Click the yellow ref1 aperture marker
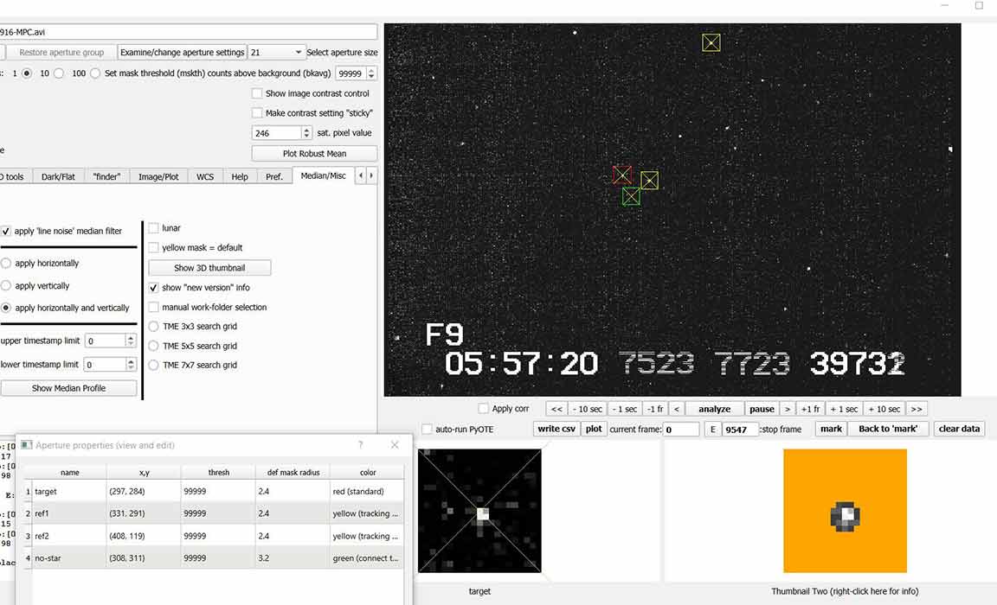The height and width of the screenshot is (605, 997). [x=649, y=180]
